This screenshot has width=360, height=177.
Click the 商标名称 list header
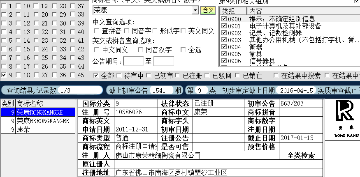tap(45, 103)
